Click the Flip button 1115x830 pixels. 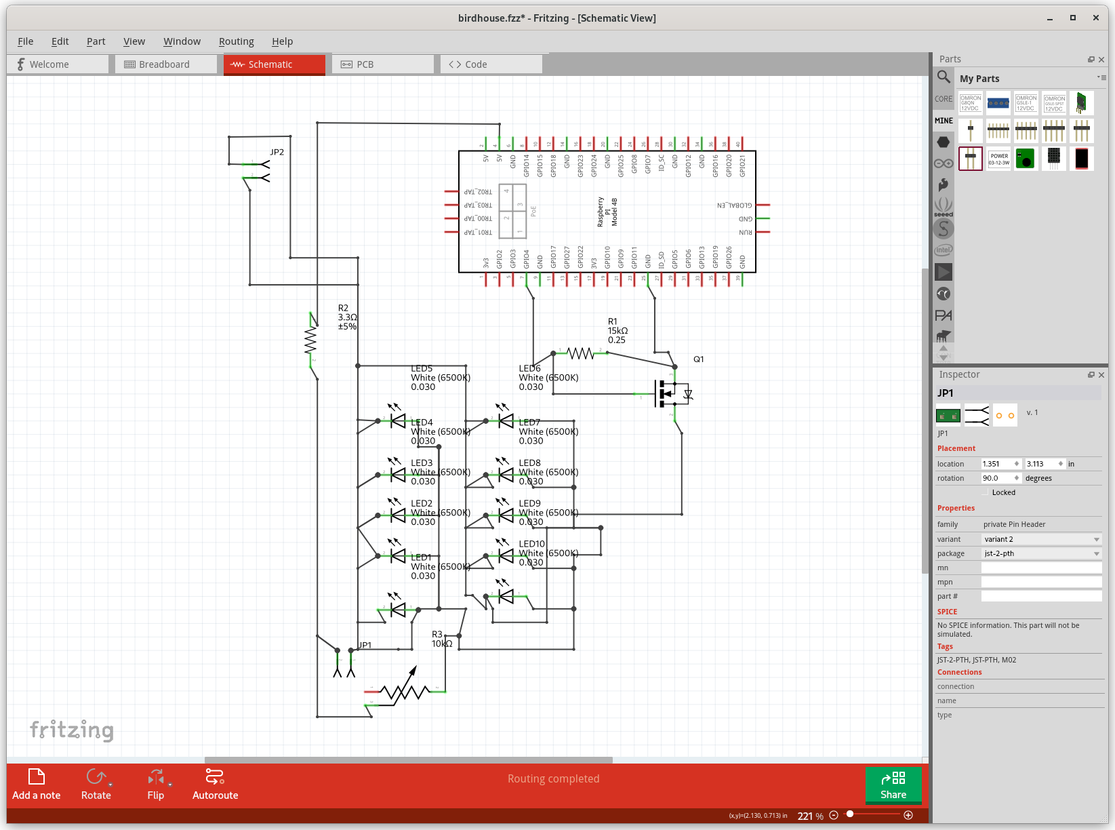click(156, 785)
